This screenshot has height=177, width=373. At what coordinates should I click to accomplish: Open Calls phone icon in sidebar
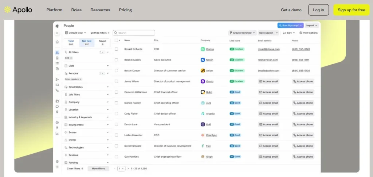coord(57,90)
